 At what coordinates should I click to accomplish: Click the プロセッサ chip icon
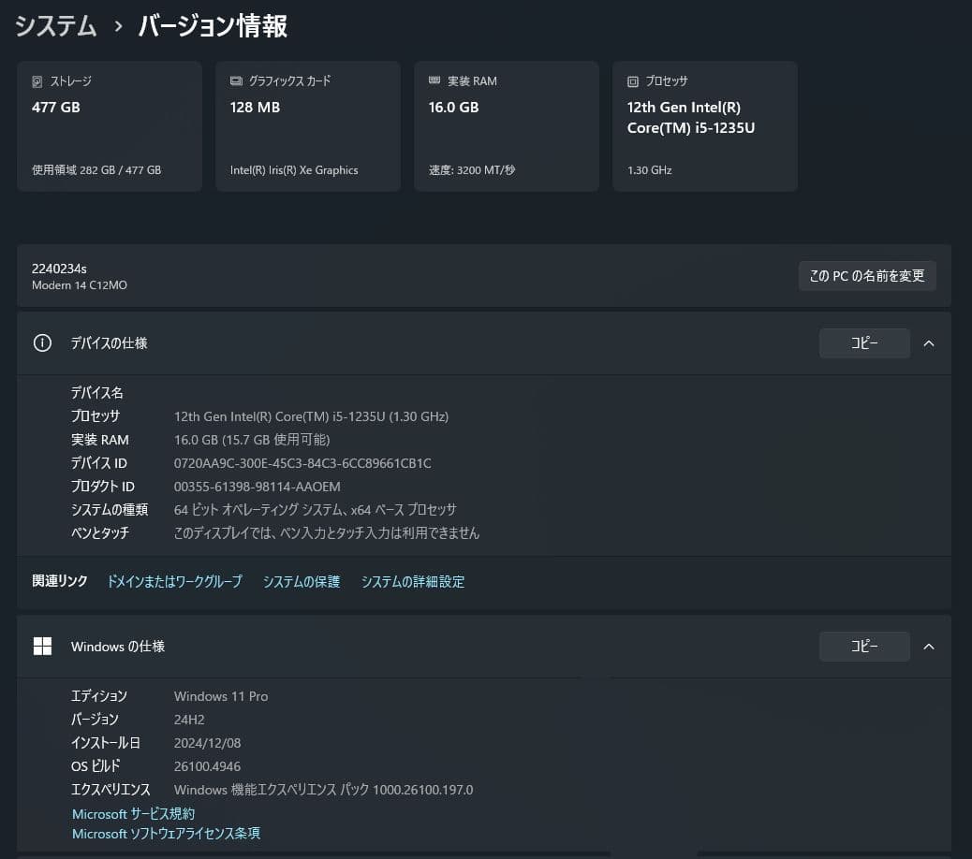[633, 80]
